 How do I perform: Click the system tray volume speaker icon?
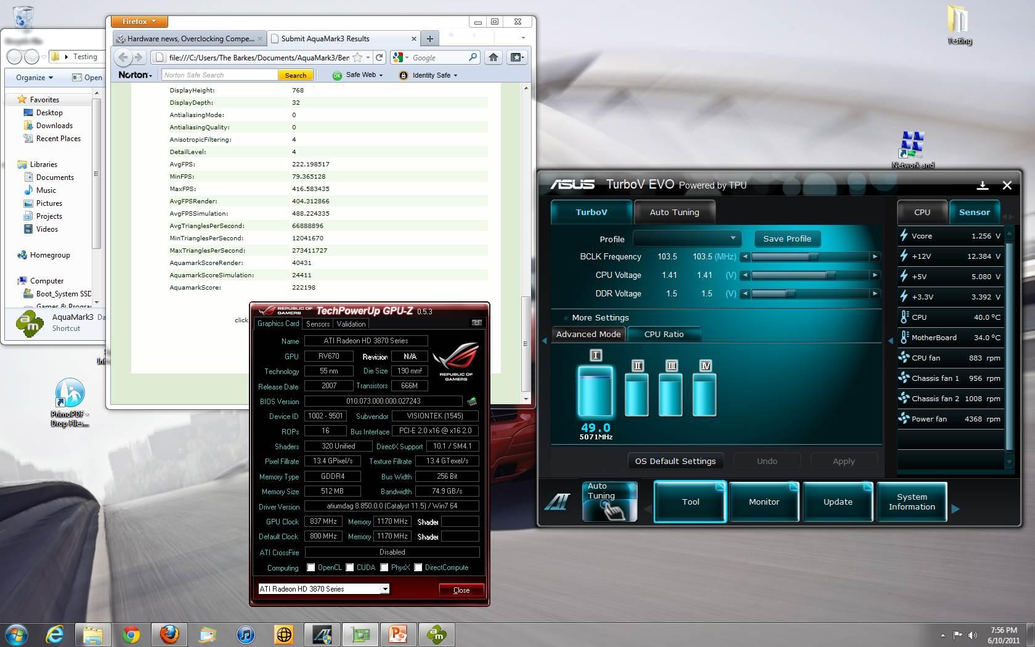point(972,635)
